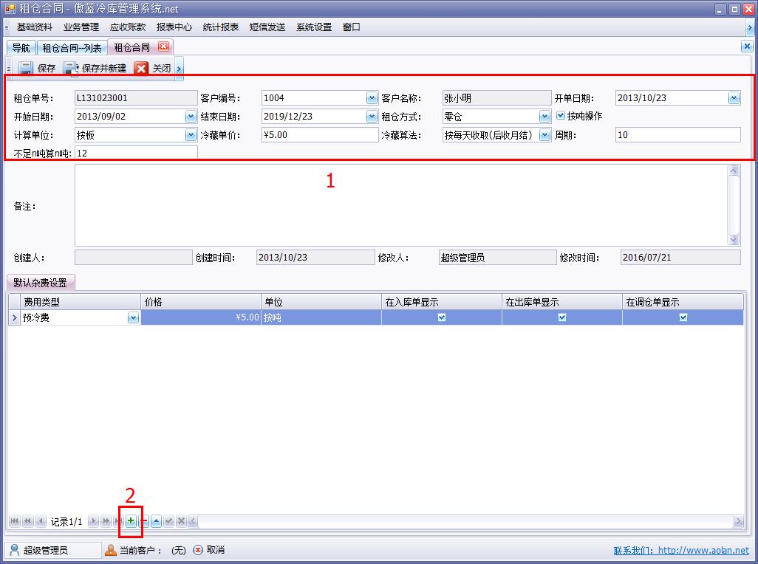Image resolution: width=758 pixels, height=564 pixels.
Task: Open the 联系我们 aolan.net link
Action: click(x=680, y=550)
